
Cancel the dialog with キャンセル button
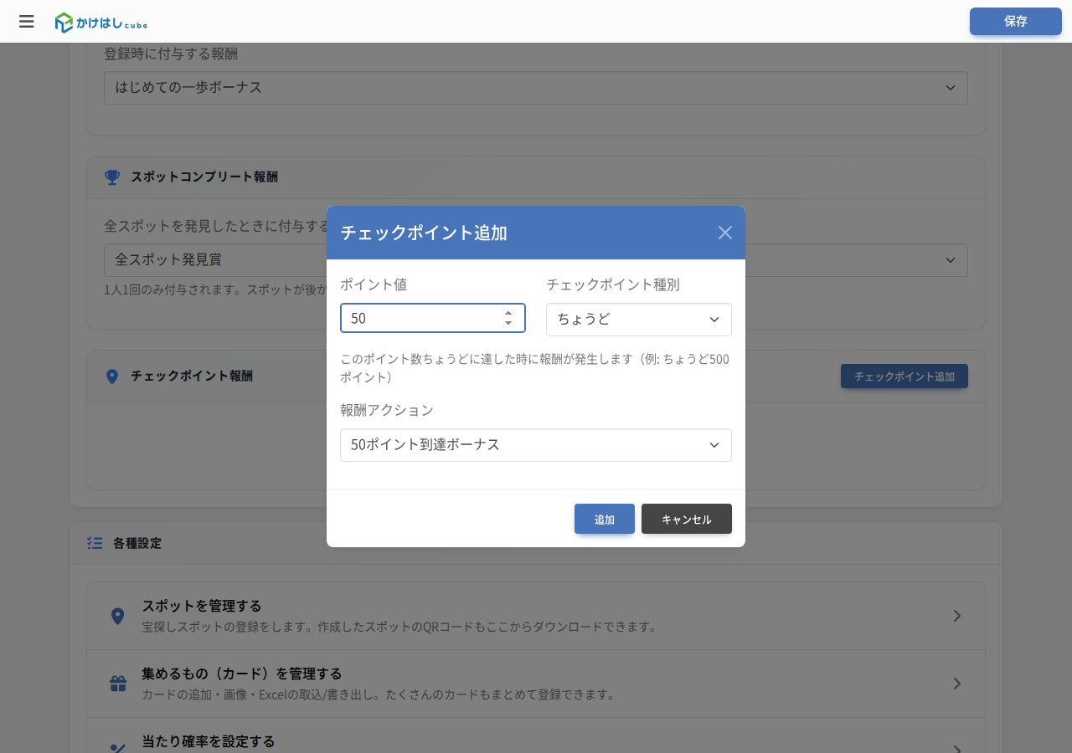point(687,519)
